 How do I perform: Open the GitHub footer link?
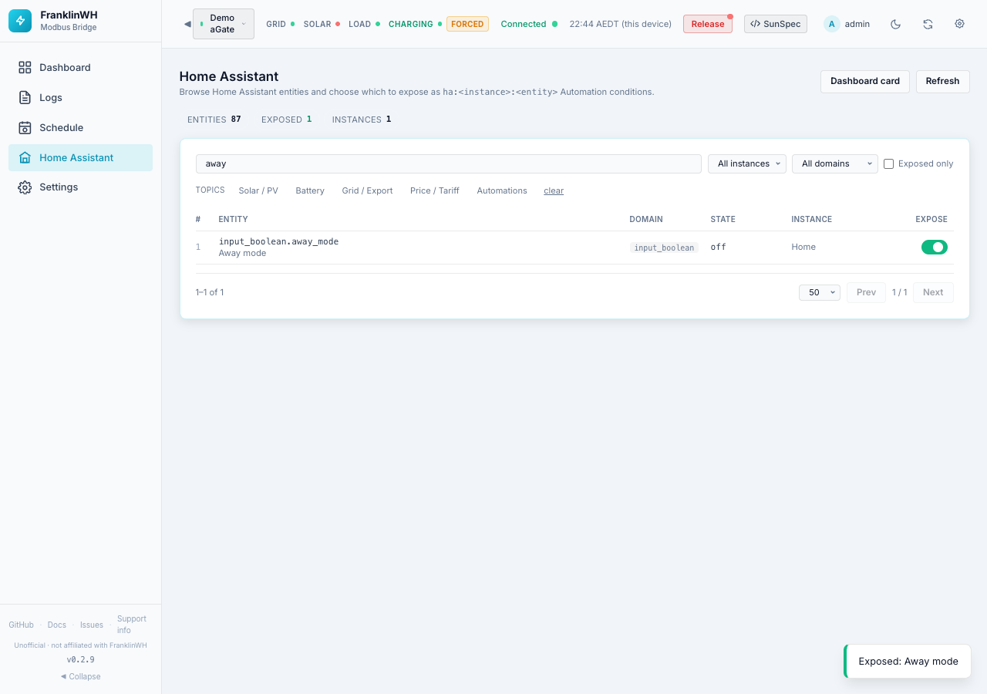(x=21, y=625)
